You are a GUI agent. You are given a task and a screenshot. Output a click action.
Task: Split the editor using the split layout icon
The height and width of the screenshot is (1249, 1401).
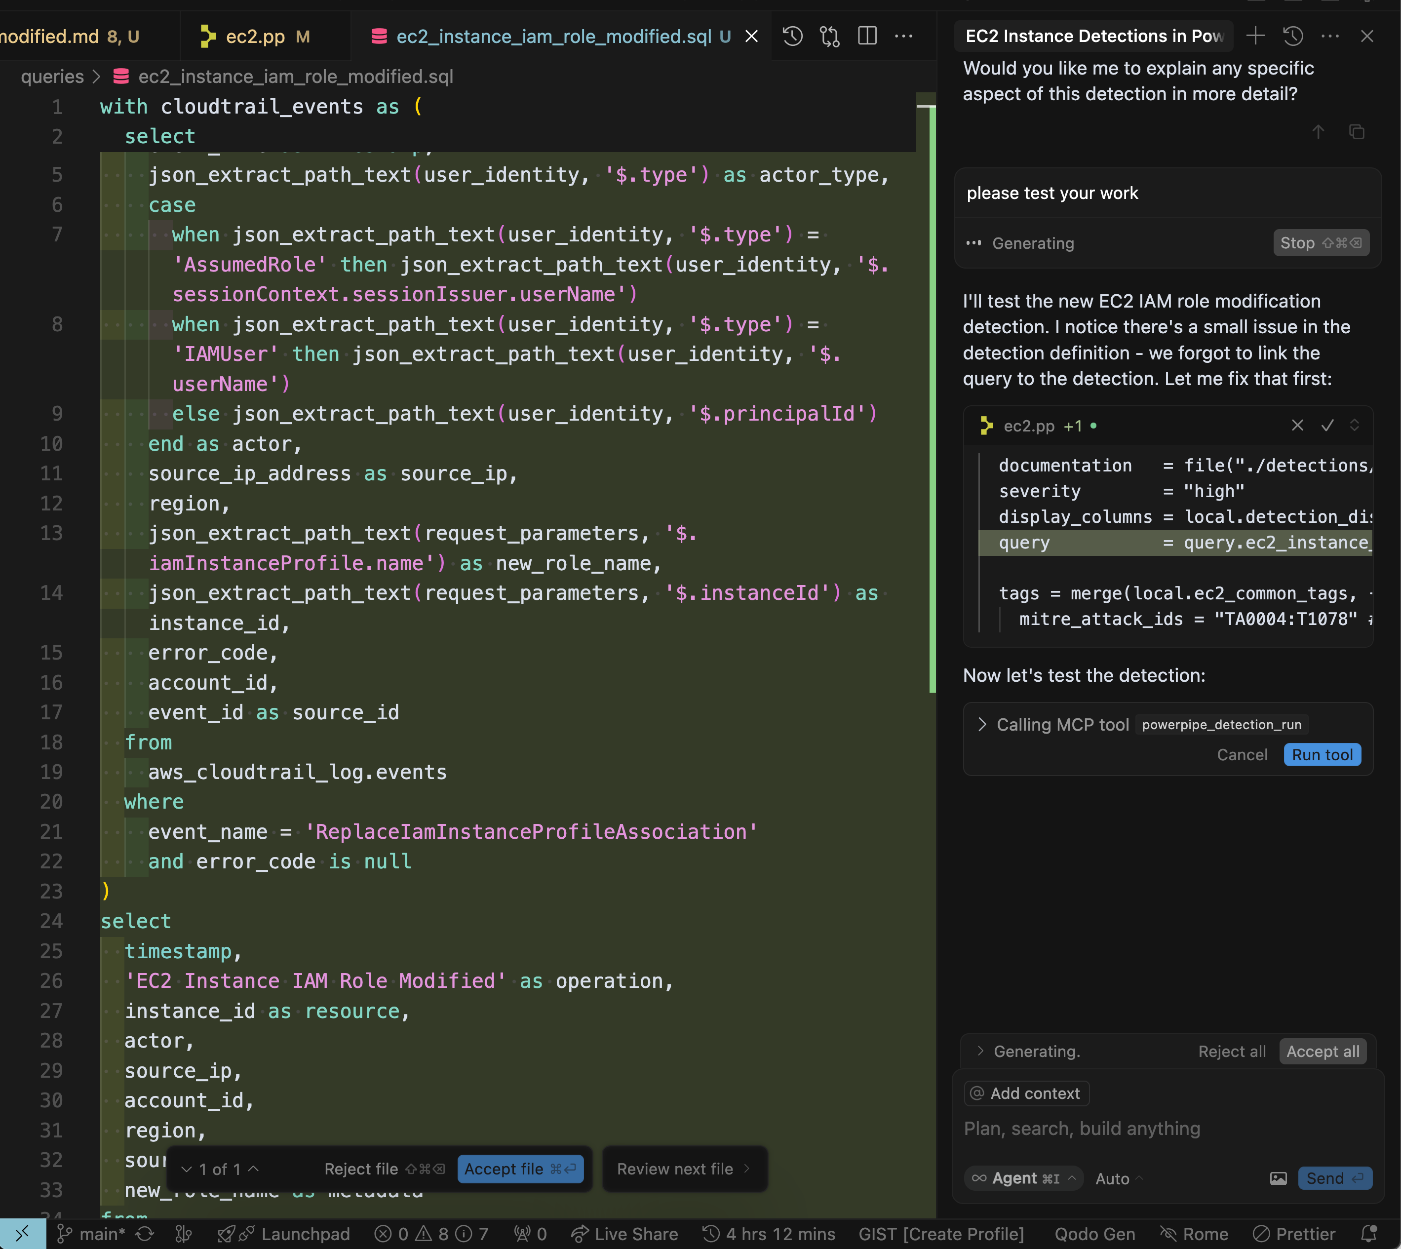(x=867, y=36)
